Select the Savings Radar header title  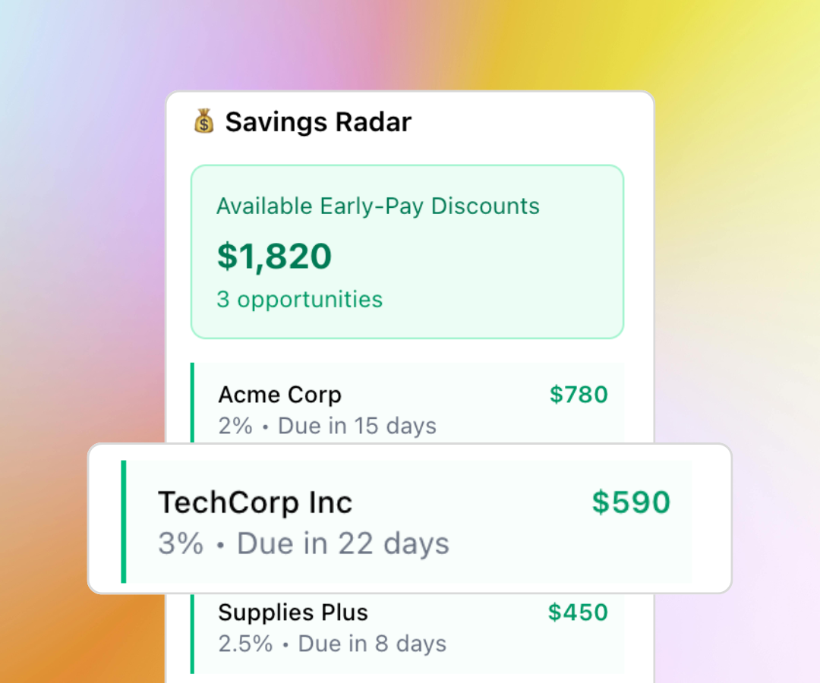[x=318, y=121]
